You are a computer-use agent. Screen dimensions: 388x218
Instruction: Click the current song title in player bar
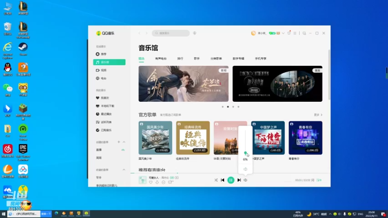coord(154,178)
